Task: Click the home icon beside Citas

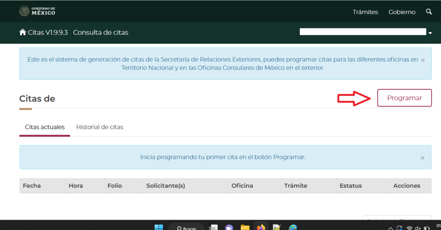Action: pos(22,32)
